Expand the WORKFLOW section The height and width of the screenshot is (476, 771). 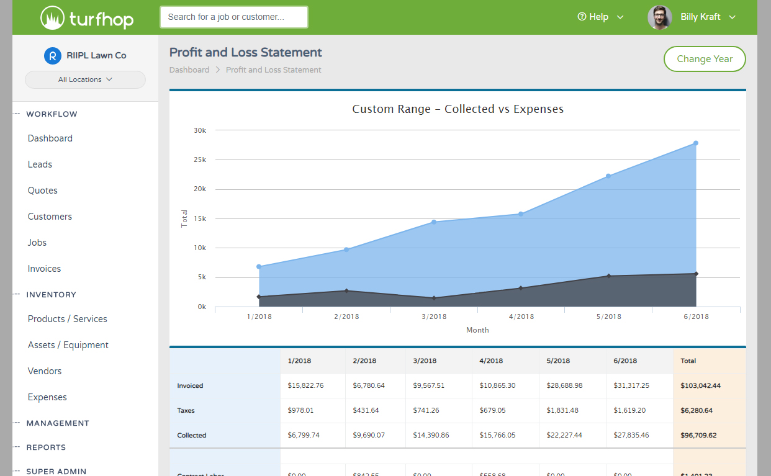click(x=52, y=114)
